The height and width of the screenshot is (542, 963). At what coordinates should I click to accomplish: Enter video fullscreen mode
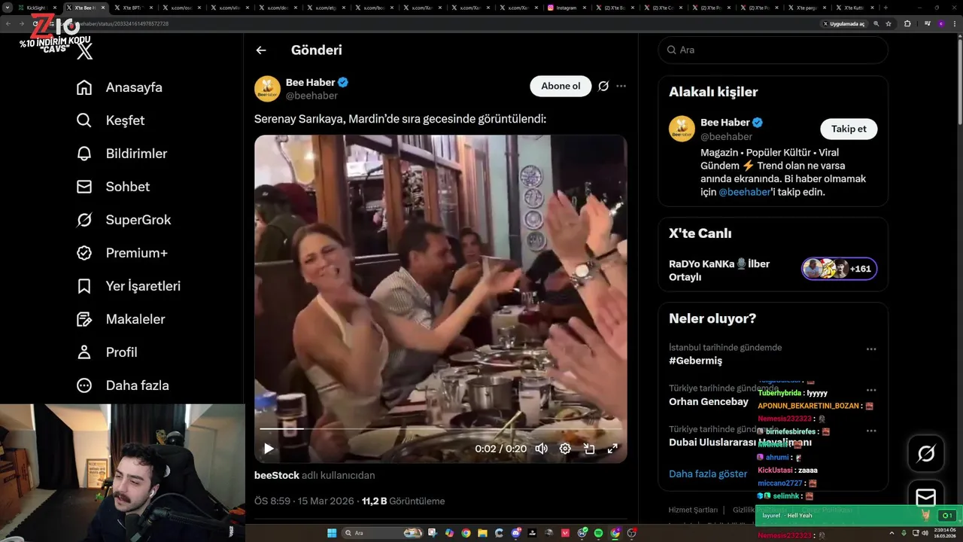point(612,449)
